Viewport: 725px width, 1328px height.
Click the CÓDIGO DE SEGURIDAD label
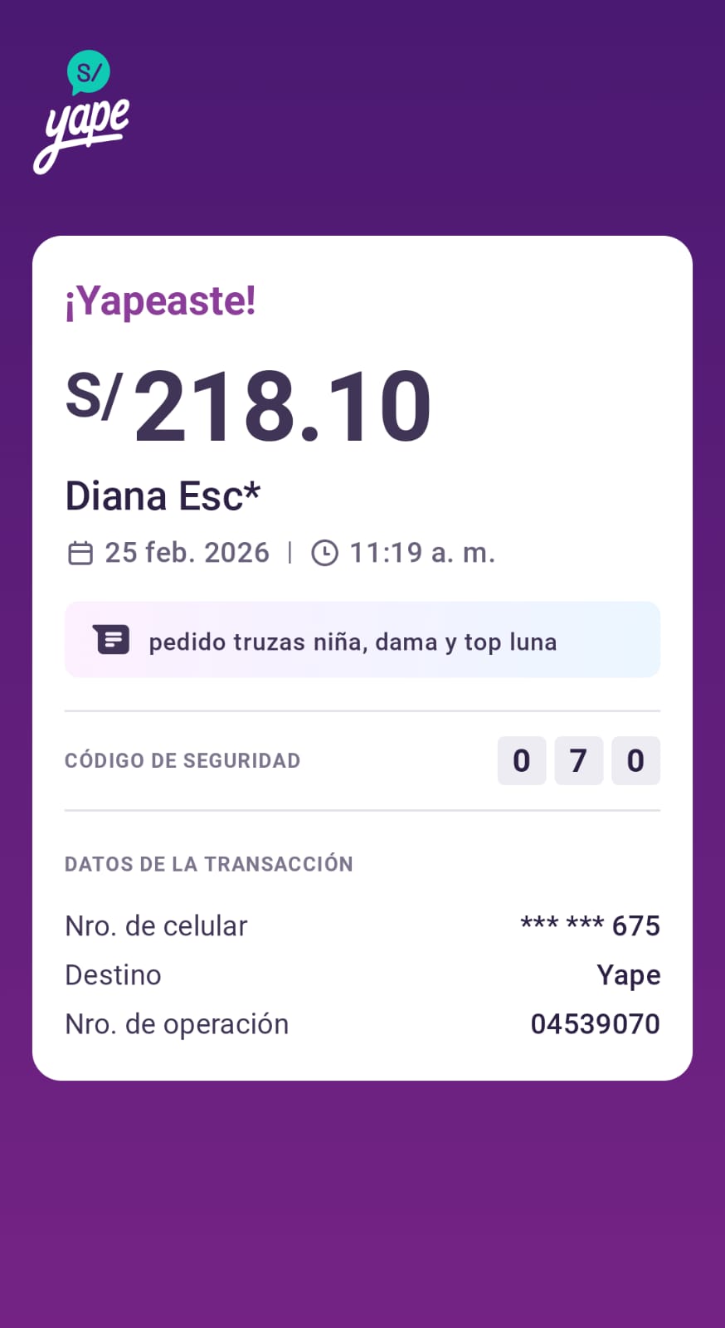pyautogui.click(x=182, y=760)
